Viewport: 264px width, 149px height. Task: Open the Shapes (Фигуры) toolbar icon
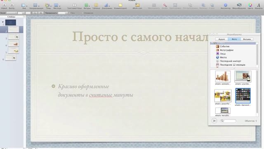86,5
